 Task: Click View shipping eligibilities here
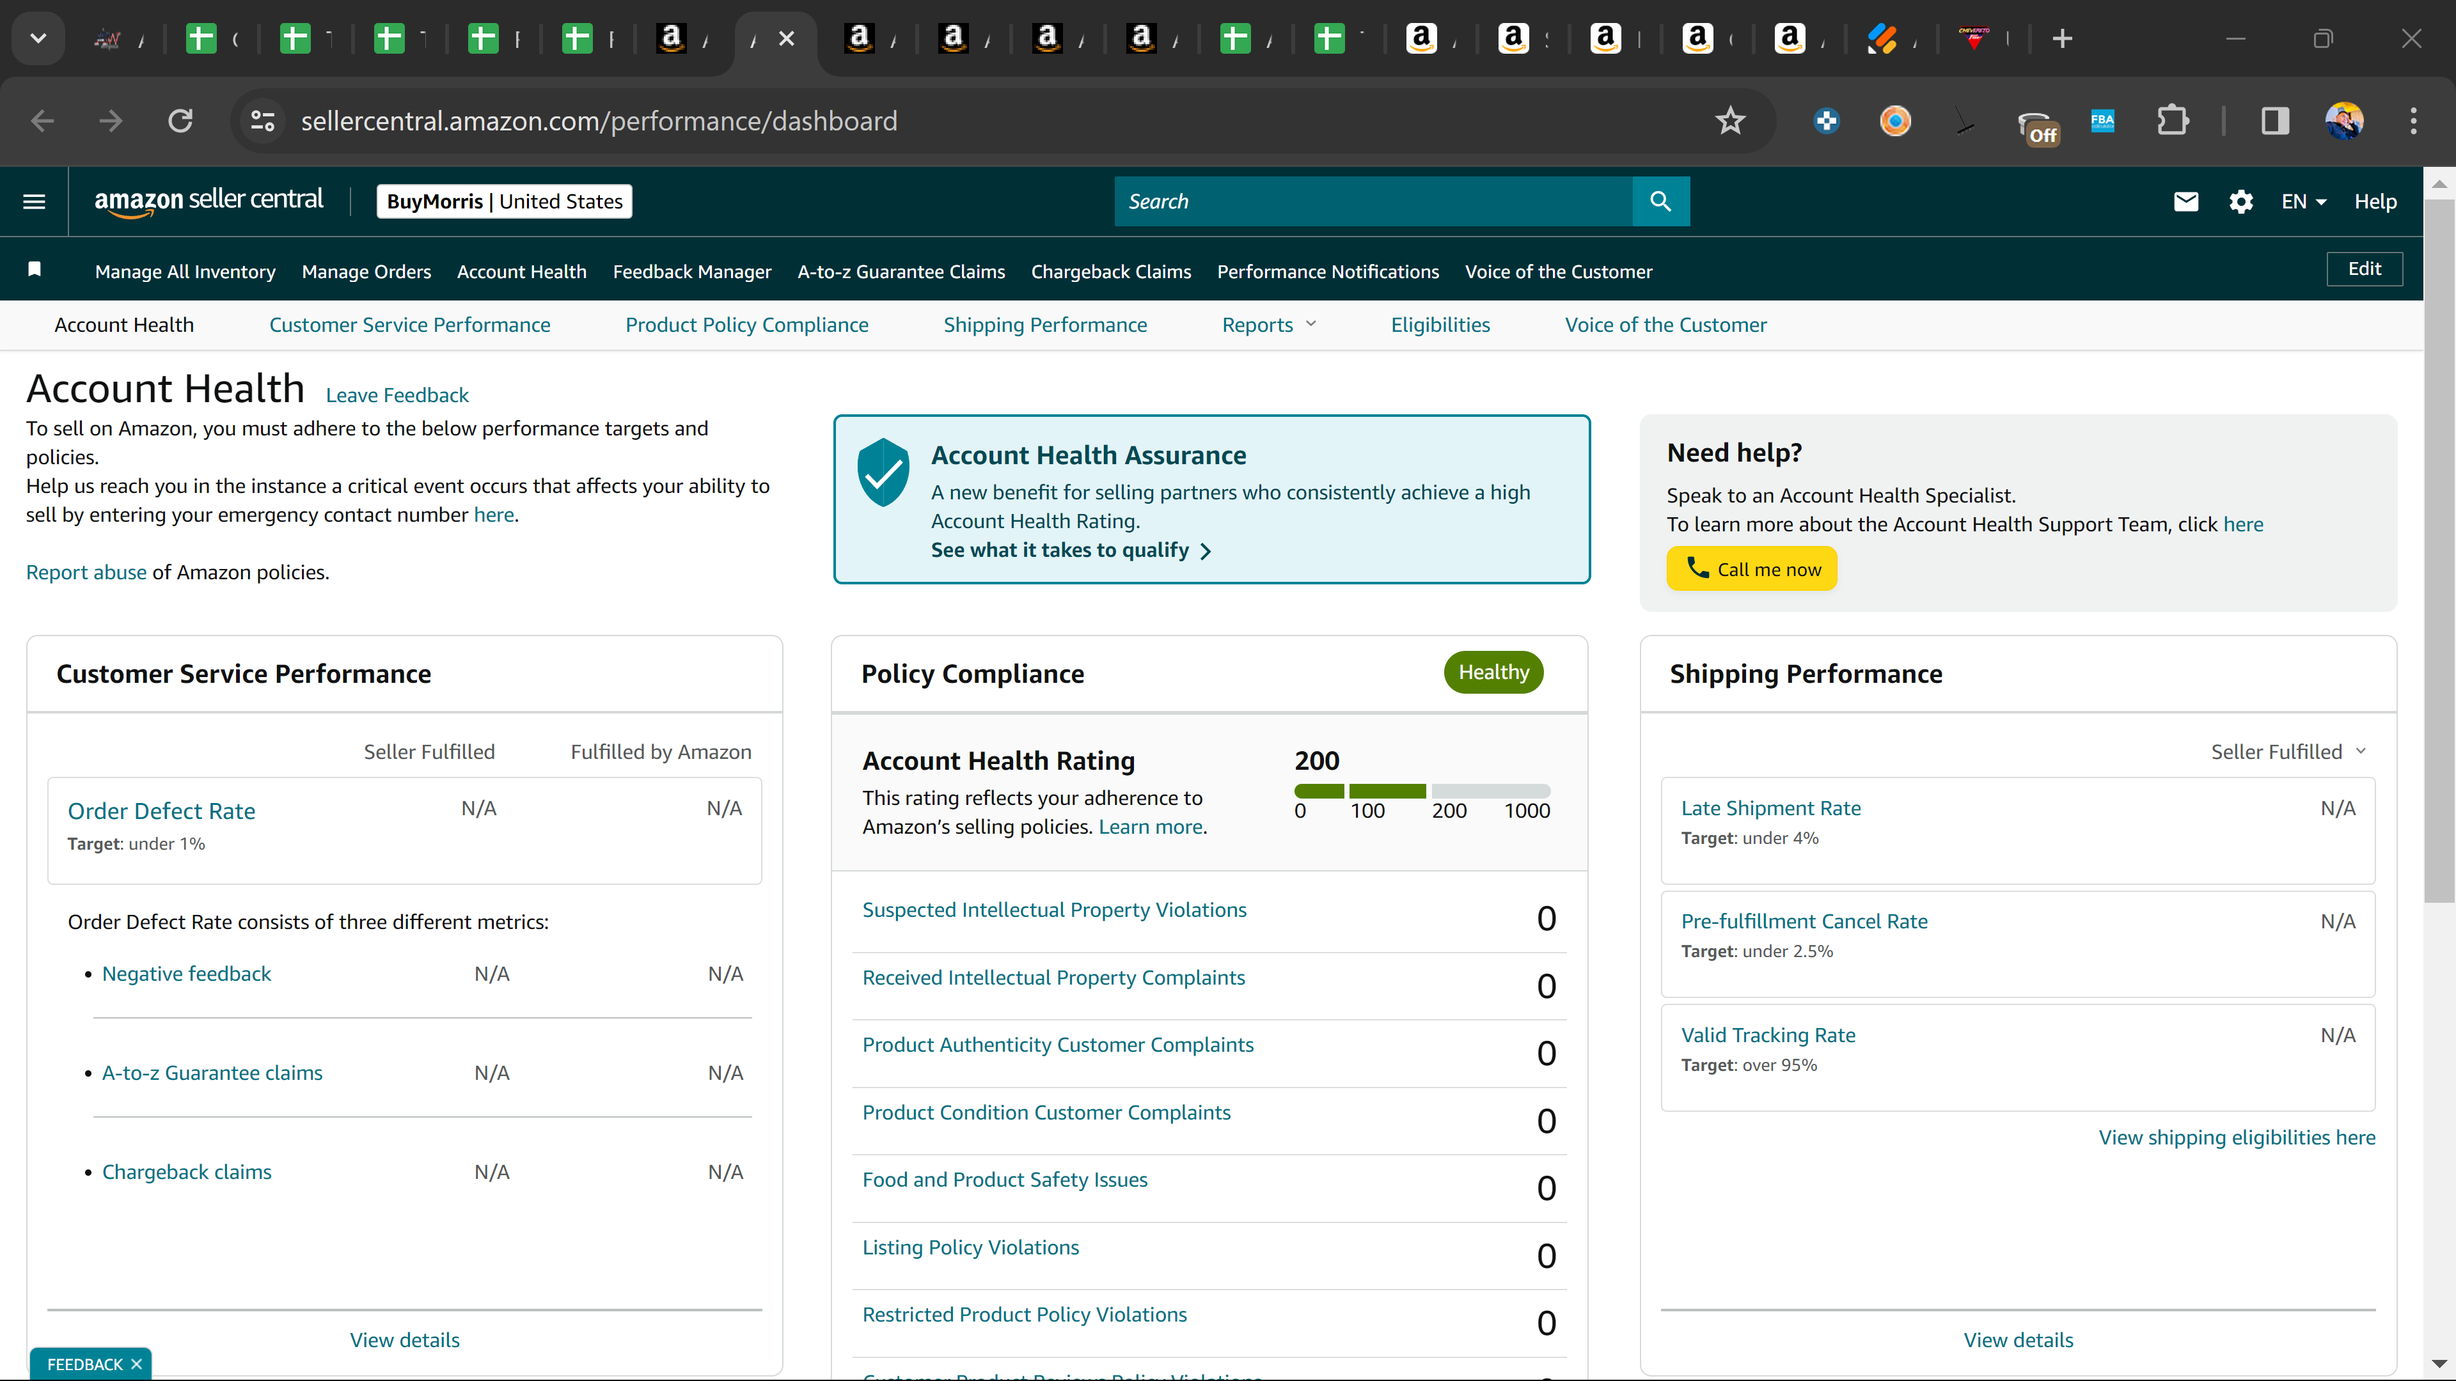click(2237, 1137)
